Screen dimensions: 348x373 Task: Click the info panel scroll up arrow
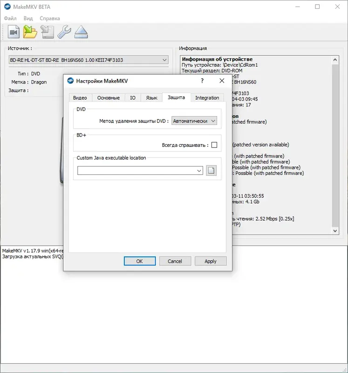click(x=335, y=60)
